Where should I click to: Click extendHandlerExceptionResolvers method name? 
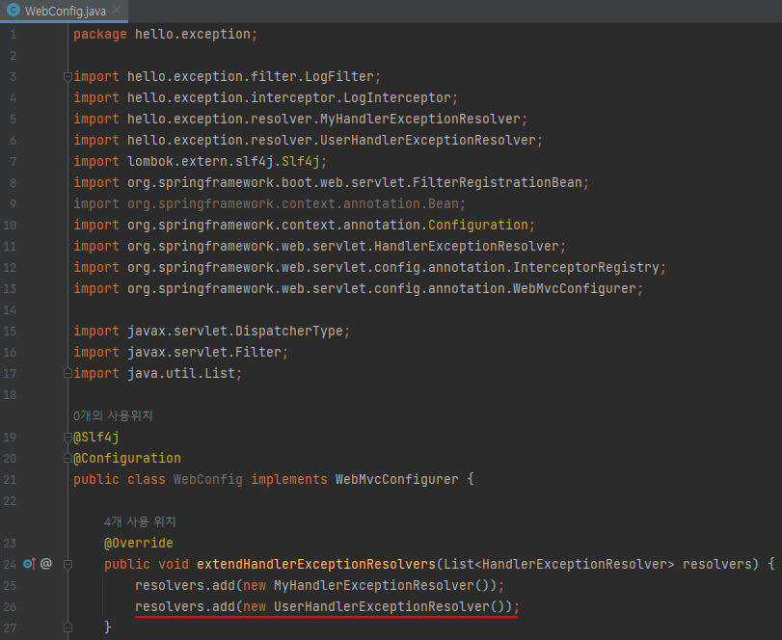tap(316, 564)
